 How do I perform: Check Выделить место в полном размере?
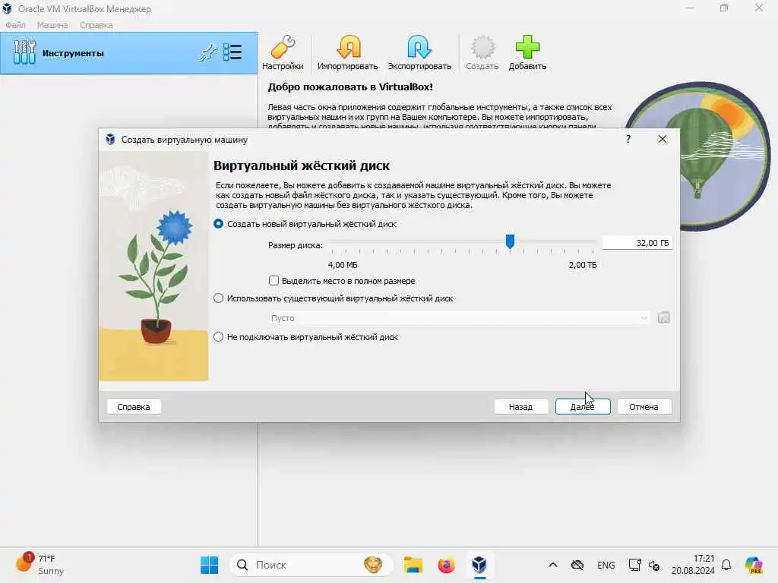pos(342,281)
